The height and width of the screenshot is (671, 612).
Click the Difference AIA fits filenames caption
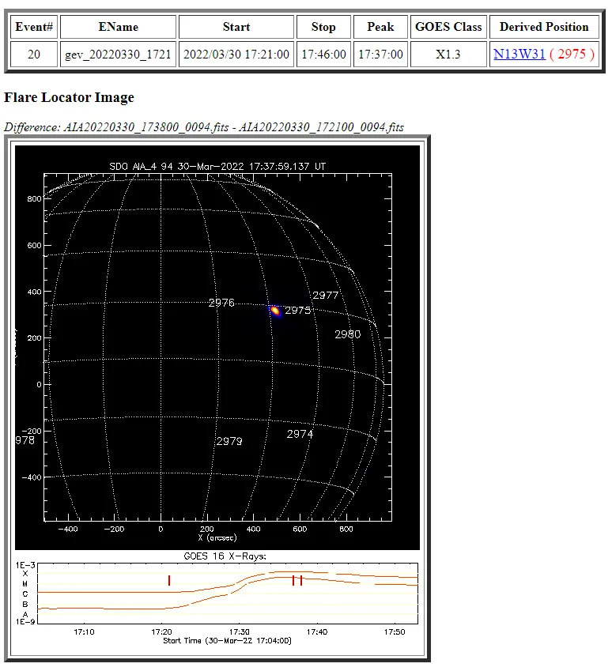pos(204,127)
